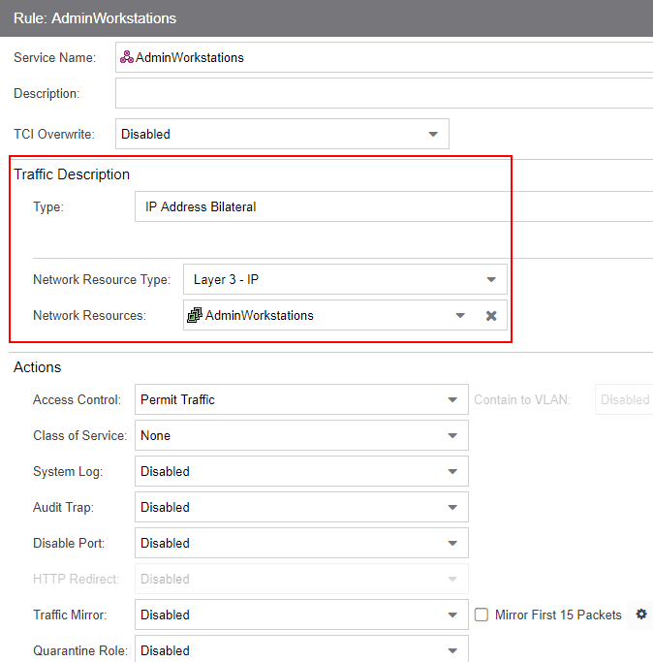
Task: Open the Access Control dropdown
Action: click(452, 399)
